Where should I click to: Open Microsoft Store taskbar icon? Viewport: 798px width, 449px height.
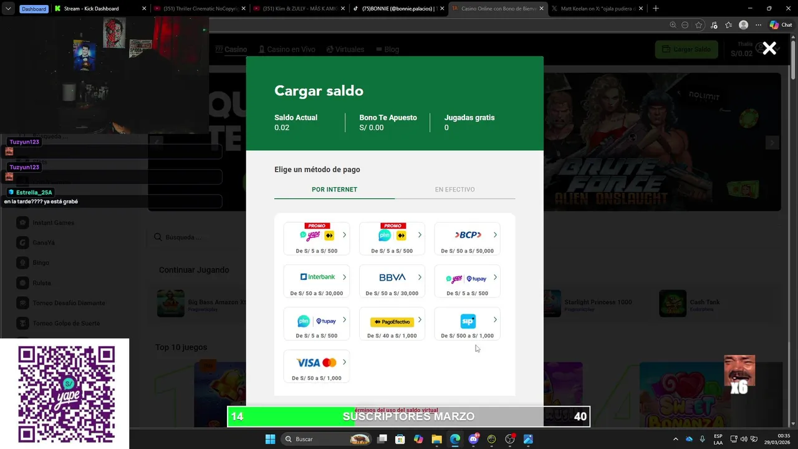400,439
